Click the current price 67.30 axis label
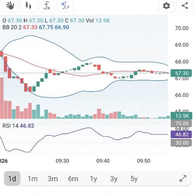The height and width of the screenshot is (195, 195). pyautogui.click(x=181, y=73)
